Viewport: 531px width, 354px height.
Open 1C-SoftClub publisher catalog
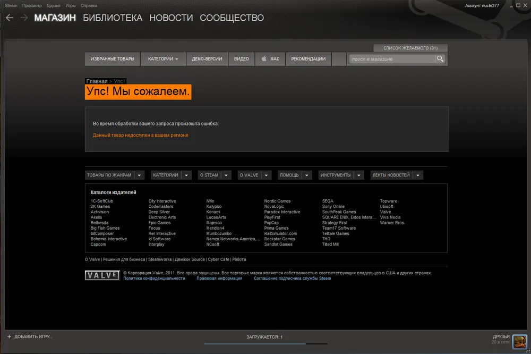[101, 201]
